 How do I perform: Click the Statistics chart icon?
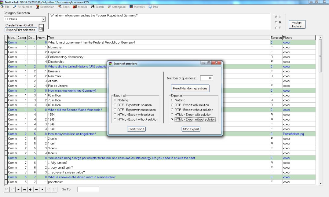[x=131, y=7]
